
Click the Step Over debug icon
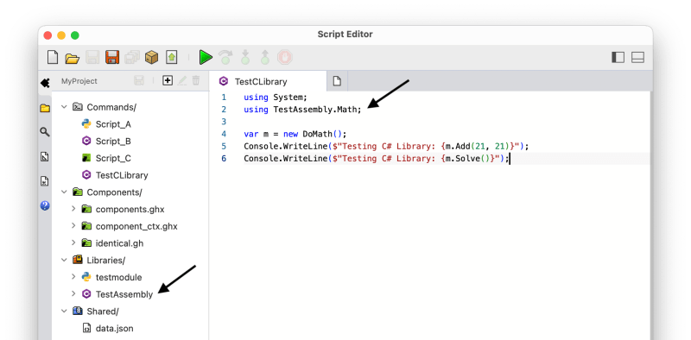[x=225, y=57]
